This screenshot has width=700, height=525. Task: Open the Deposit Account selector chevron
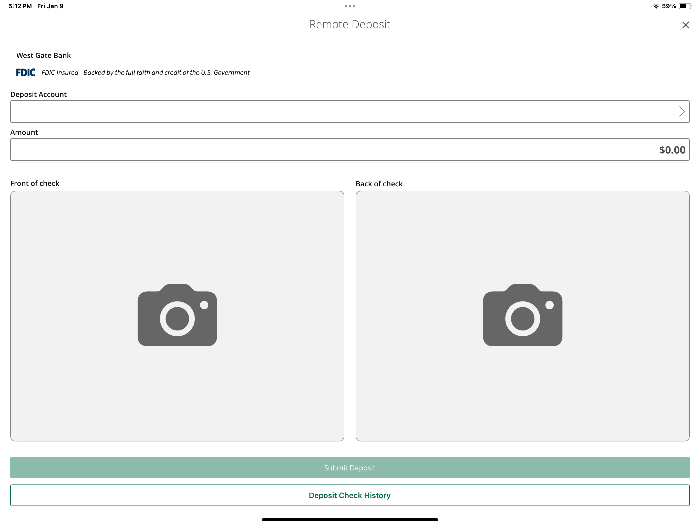[x=682, y=112]
